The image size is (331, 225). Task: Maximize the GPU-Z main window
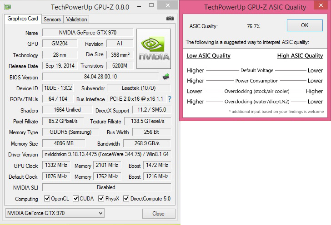[x=151, y=5]
